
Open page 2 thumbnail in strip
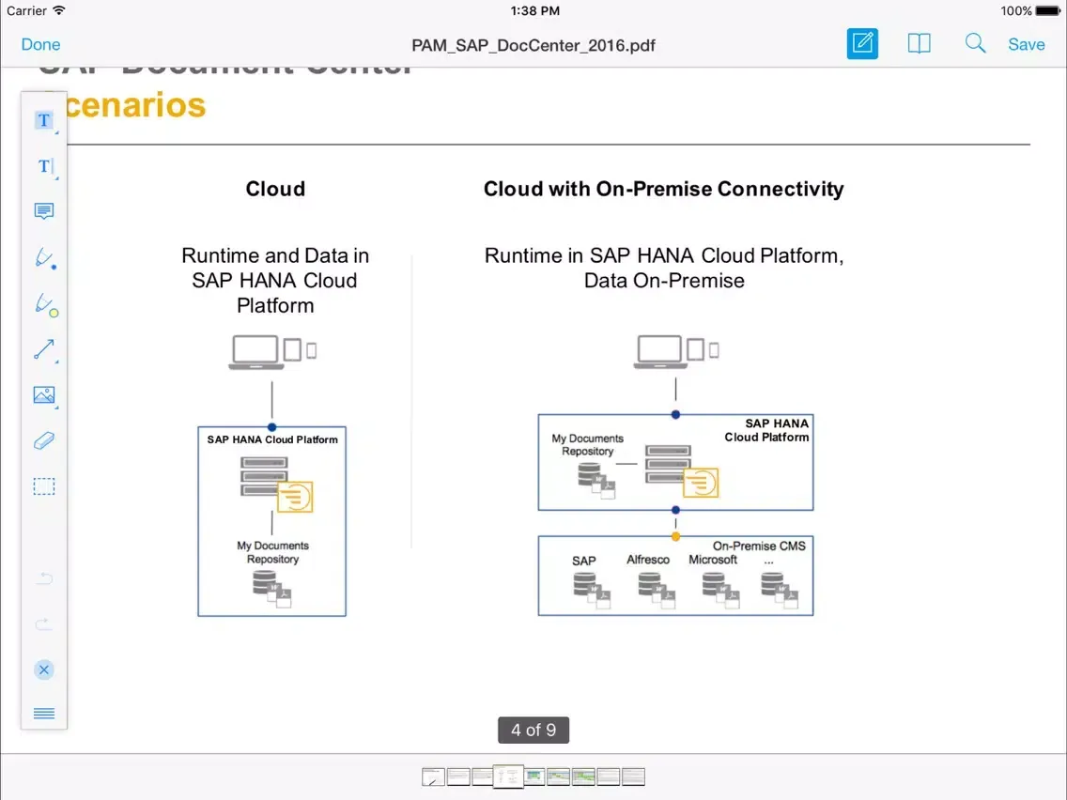[458, 777]
